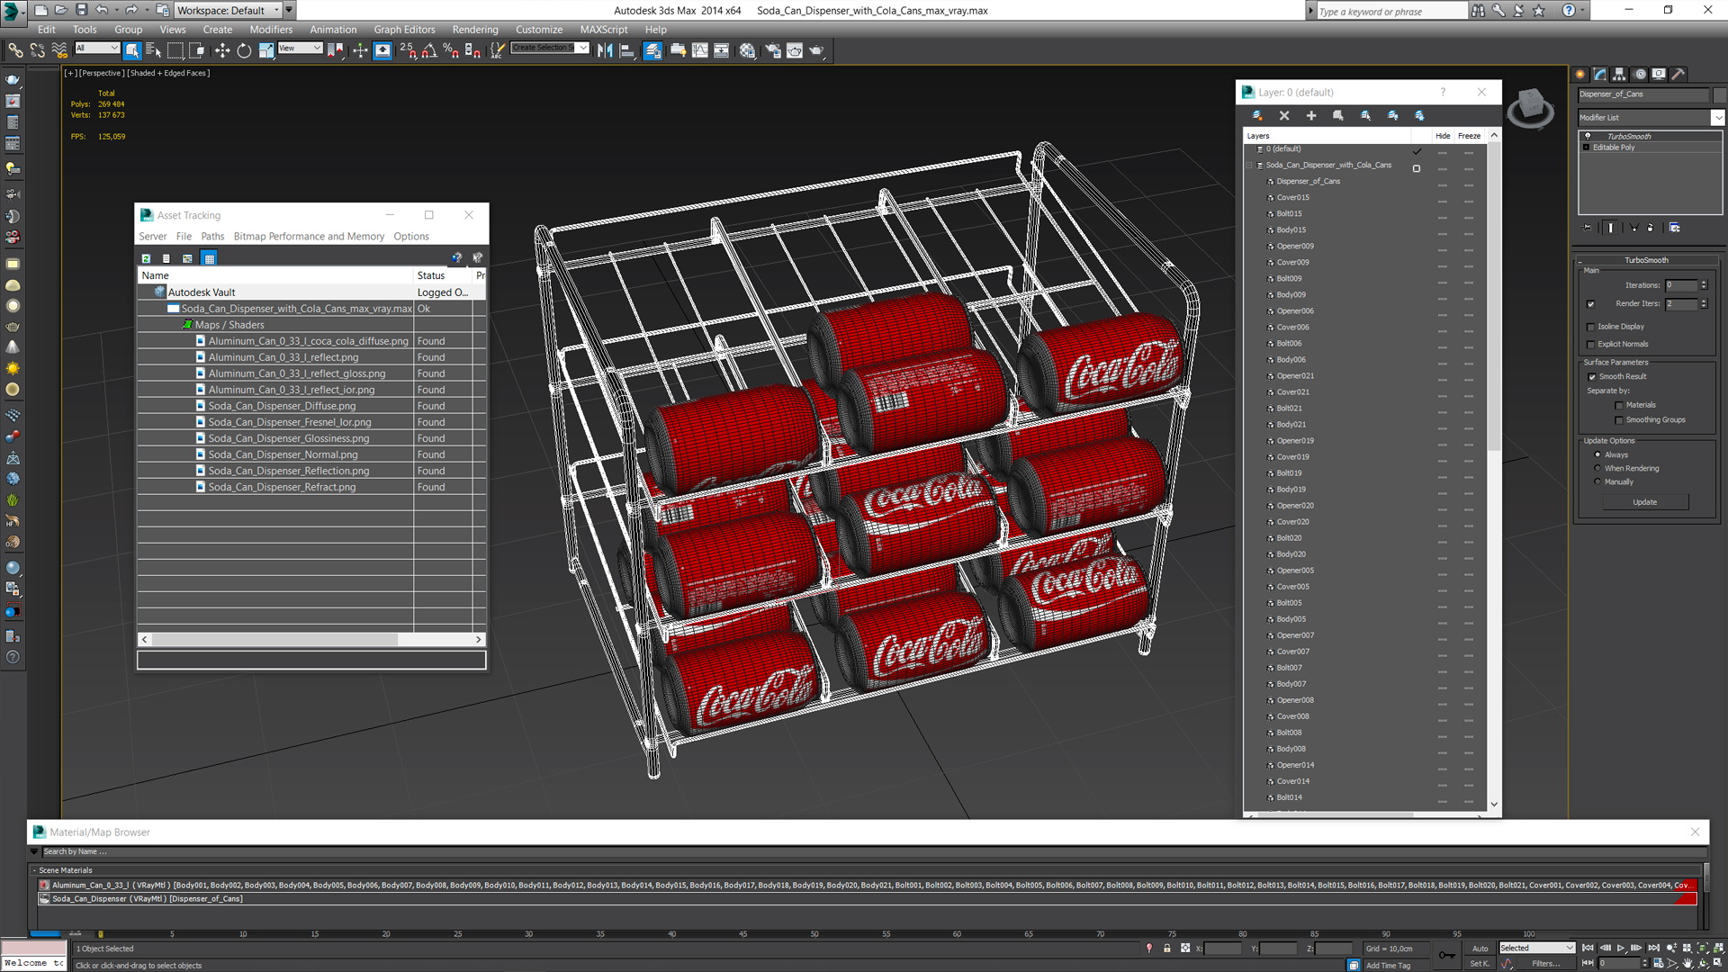The width and height of the screenshot is (1728, 972).
Task: Enable separate by Materials checkbox
Action: (1619, 405)
